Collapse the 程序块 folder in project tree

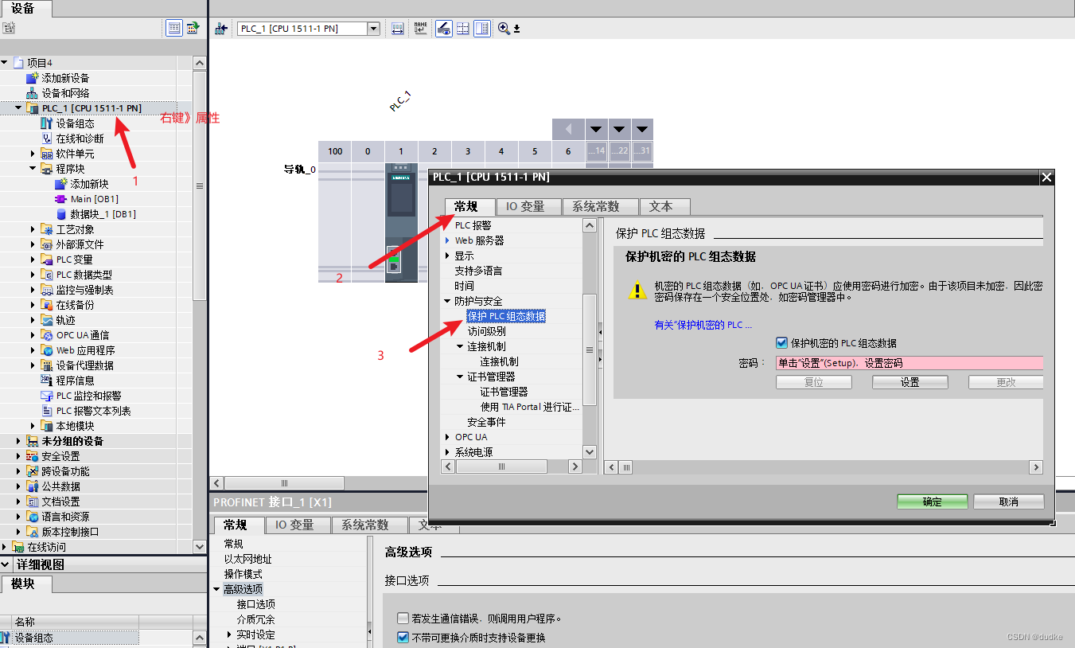click(x=33, y=169)
